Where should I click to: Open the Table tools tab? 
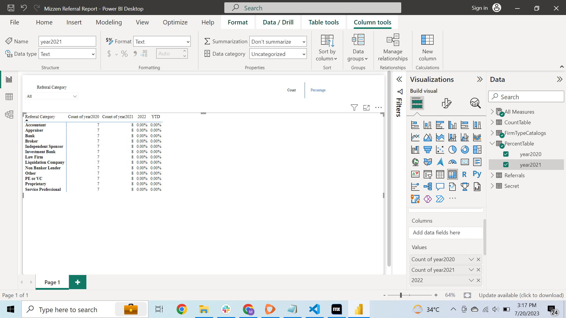323,22
